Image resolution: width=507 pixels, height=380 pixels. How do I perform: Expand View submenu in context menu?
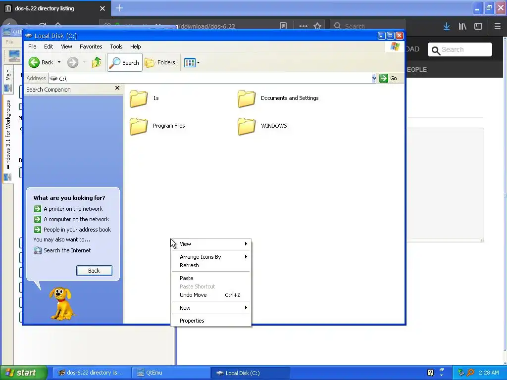click(x=211, y=244)
